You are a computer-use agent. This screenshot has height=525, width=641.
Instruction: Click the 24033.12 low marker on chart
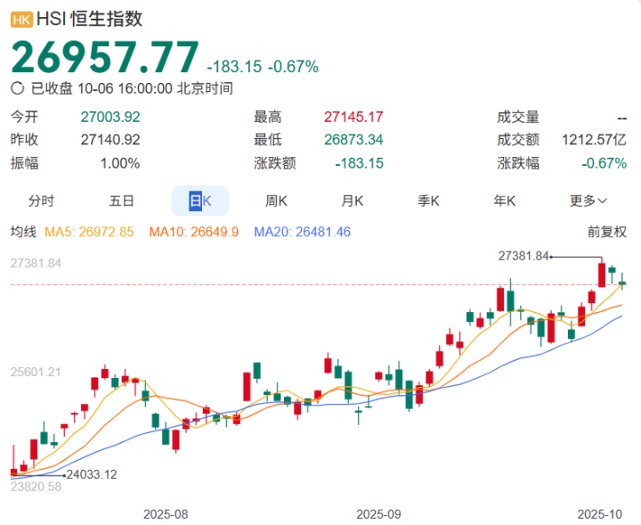pyautogui.click(x=92, y=475)
